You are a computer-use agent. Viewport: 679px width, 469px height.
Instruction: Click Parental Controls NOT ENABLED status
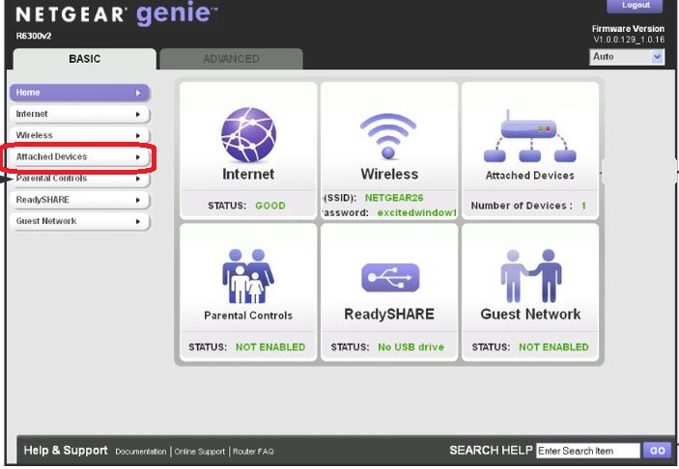pyautogui.click(x=270, y=347)
